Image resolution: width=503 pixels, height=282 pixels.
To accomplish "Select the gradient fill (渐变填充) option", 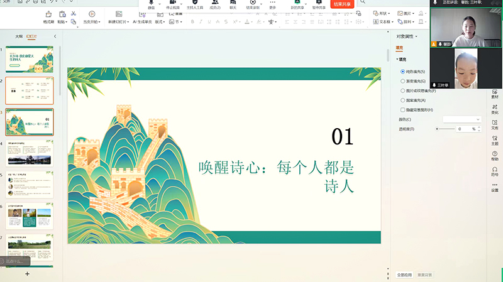I will point(403,81).
